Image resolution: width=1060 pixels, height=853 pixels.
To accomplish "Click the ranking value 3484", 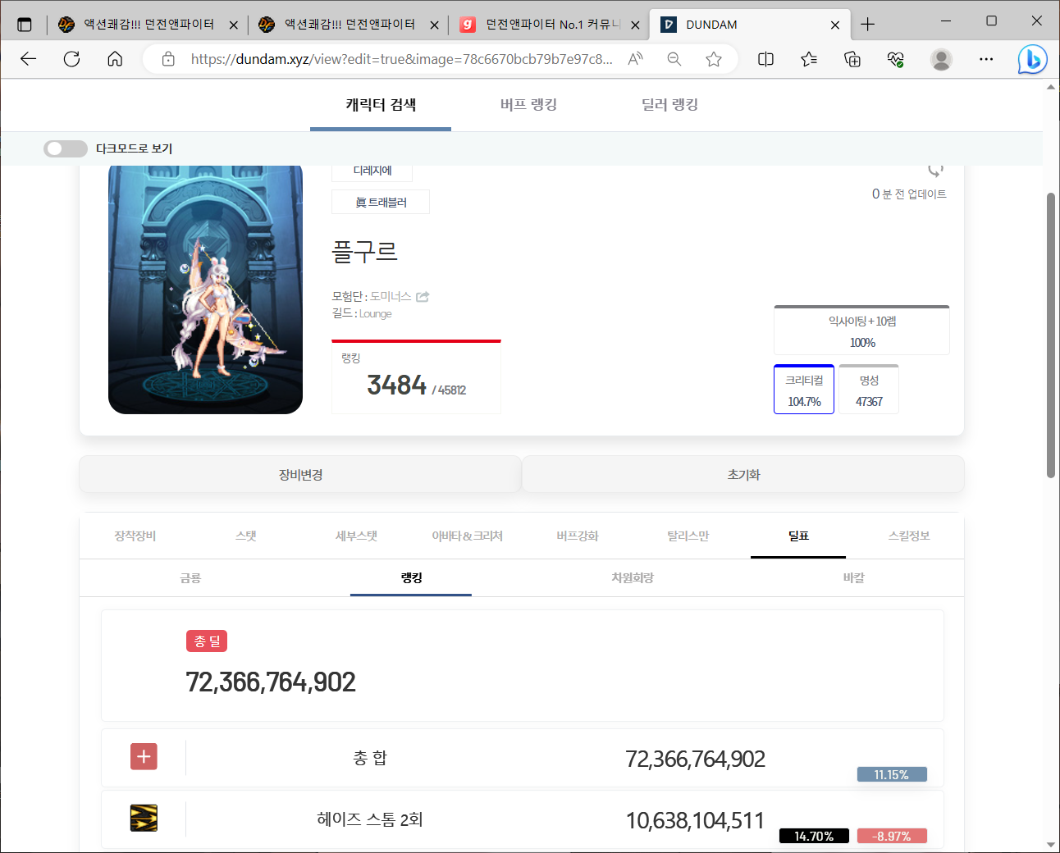I will tap(396, 385).
